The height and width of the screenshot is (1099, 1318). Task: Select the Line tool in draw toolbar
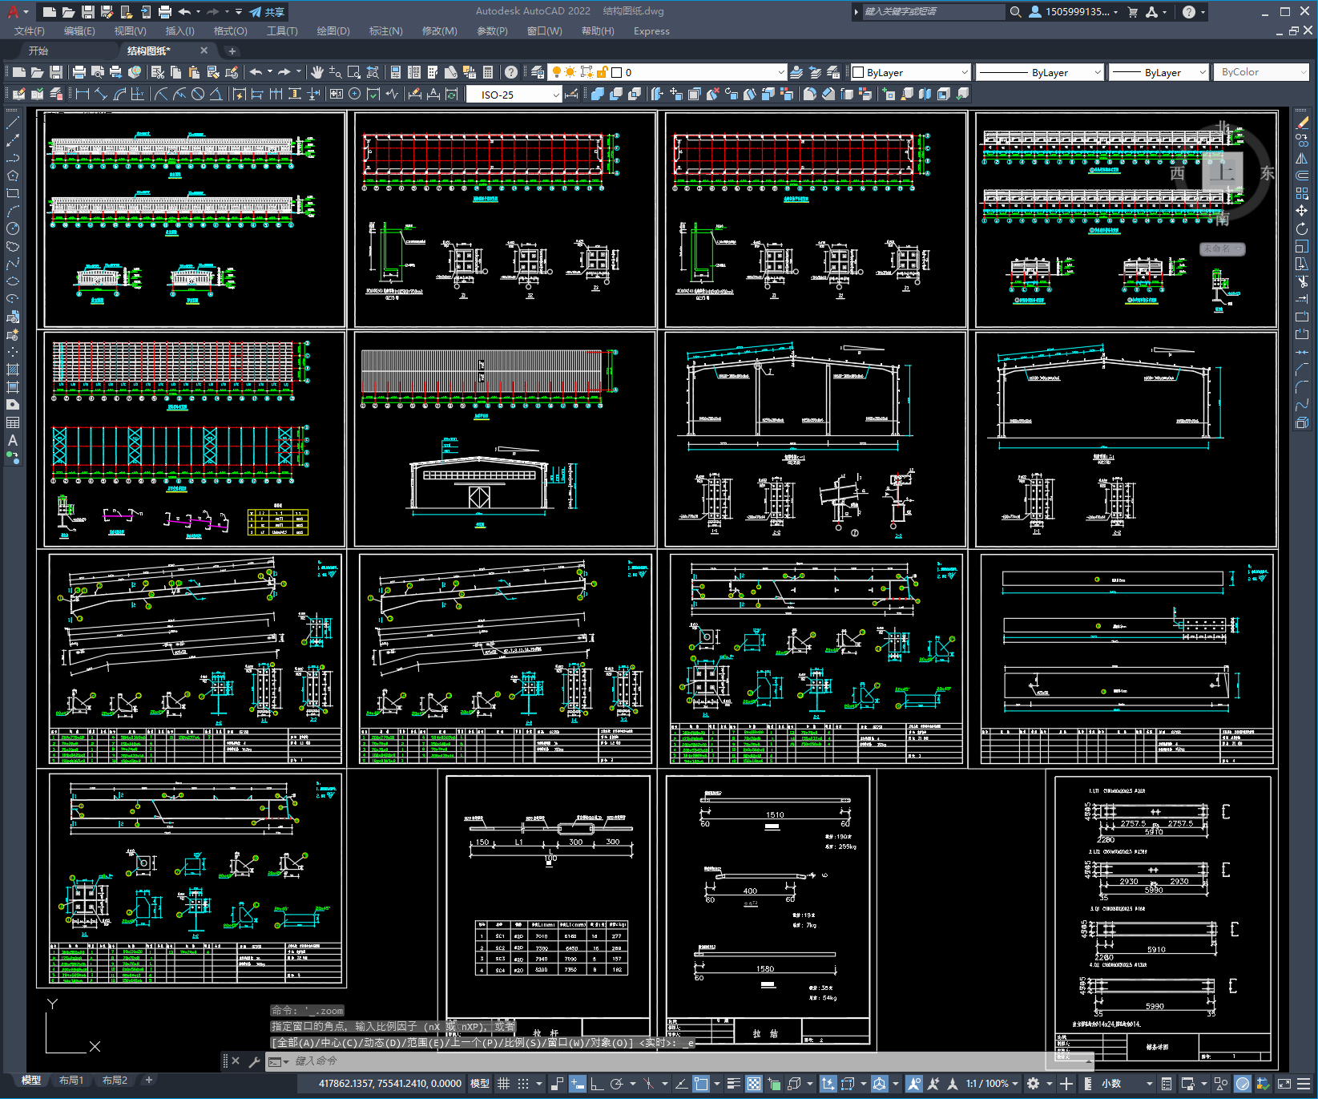click(x=13, y=123)
